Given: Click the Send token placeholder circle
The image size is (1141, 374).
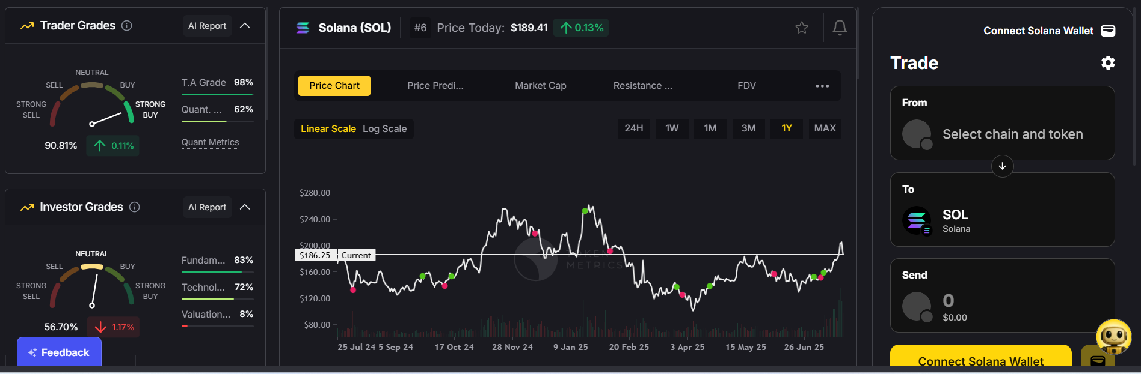Looking at the screenshot, I should [917, 306].
